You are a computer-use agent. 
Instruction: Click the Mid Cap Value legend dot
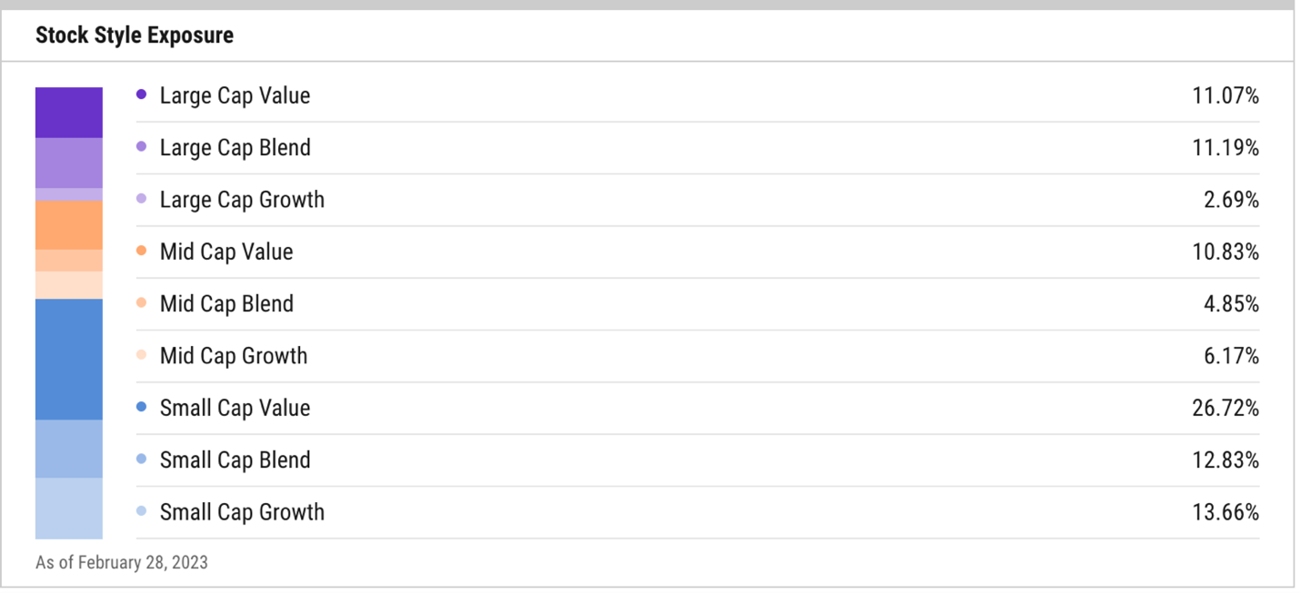click(141, 251)
